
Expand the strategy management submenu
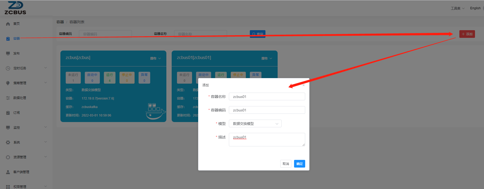tap(45, 83)
